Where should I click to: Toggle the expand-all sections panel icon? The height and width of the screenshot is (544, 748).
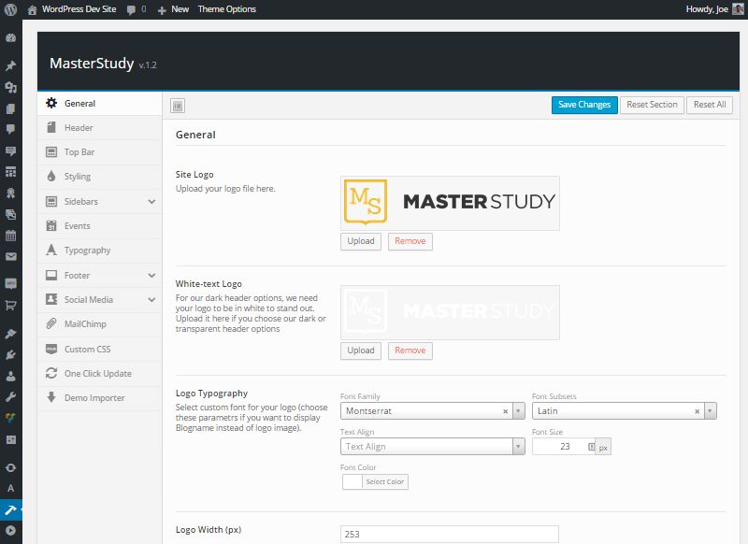pyautogui.click(x=178, y=106)
